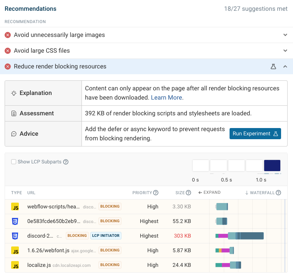Click the PRIORITY column header
Screen dimensions: 293x278
click(x=142, y=193)
